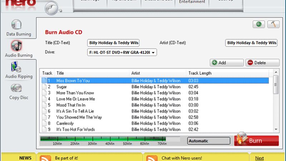Click the file icon of track 4
The height and width of the screenshot is (161, 286).
point(44,99)
